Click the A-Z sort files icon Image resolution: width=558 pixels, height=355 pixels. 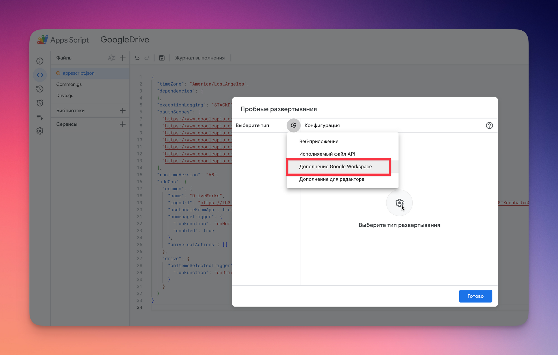tap(111, 58)
